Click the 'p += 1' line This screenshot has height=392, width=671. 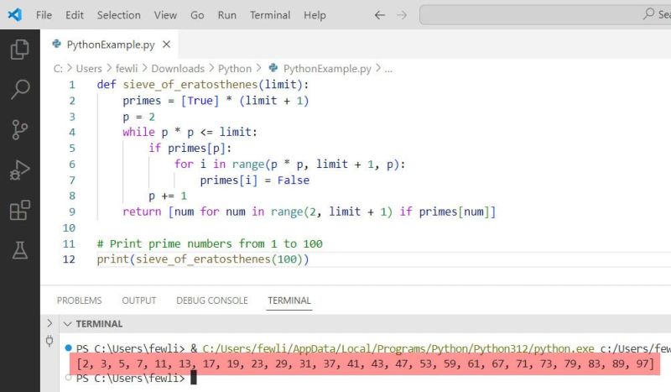[x=168, y=196]
